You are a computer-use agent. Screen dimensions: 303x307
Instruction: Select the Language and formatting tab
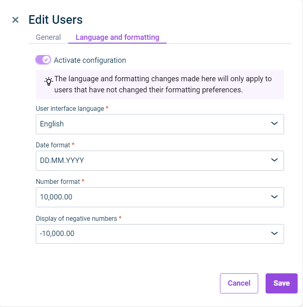[117, 37]
